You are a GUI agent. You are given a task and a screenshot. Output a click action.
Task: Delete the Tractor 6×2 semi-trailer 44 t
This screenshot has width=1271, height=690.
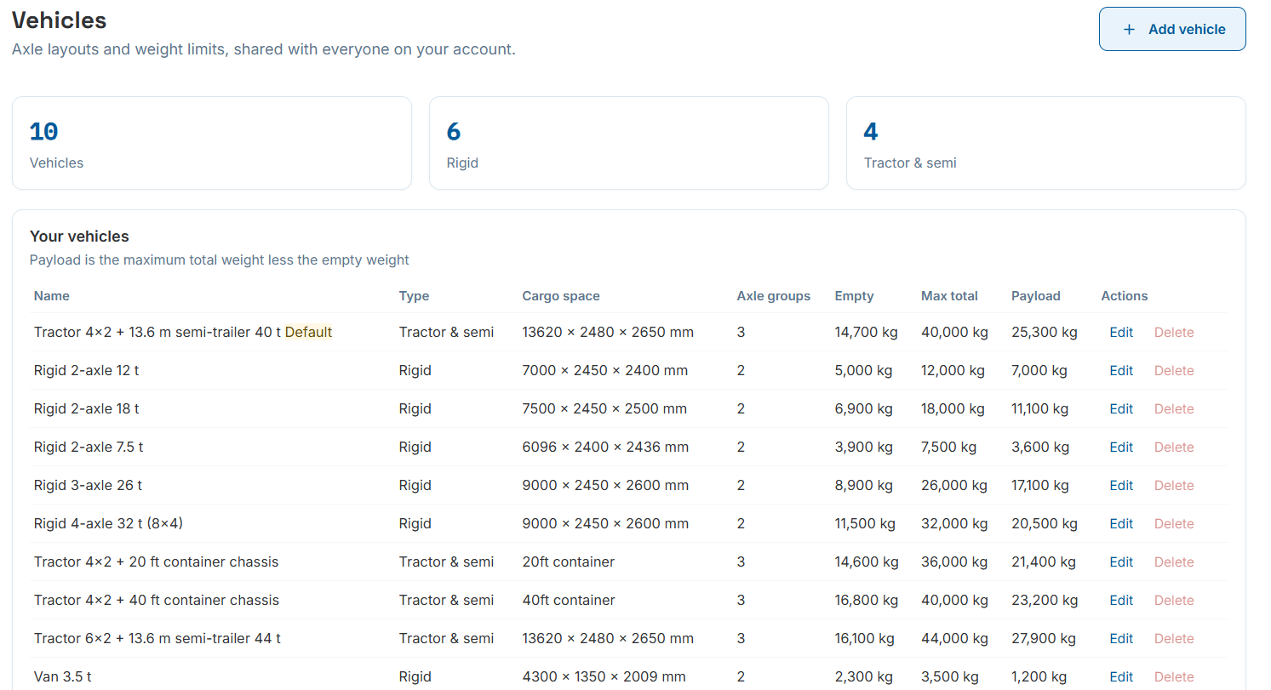pos(1174,639)
